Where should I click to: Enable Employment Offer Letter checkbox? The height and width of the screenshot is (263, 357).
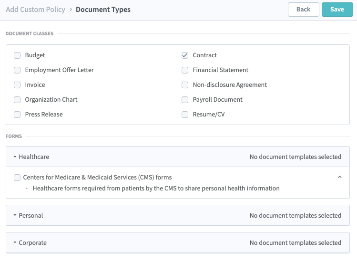click(17, 70)
